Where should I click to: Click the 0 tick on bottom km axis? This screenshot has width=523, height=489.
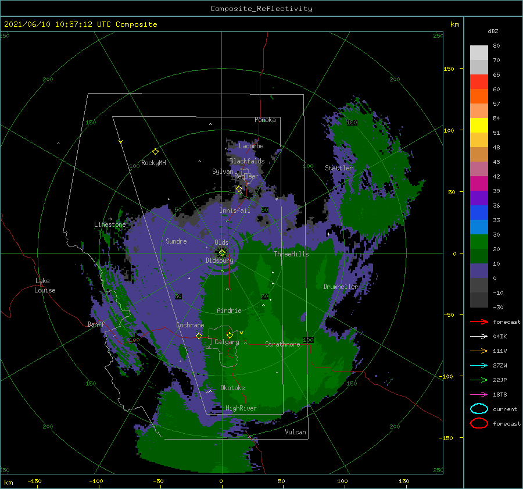[x=221, y=481]
